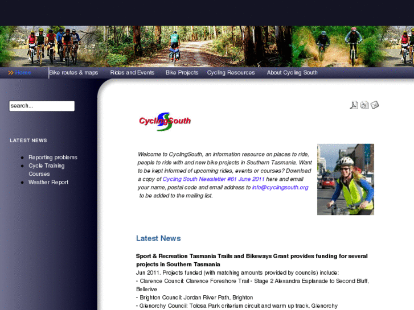This screenshot has height=310, width=414.
Task: Open About Cycling South menu
Action: [292, 73]
